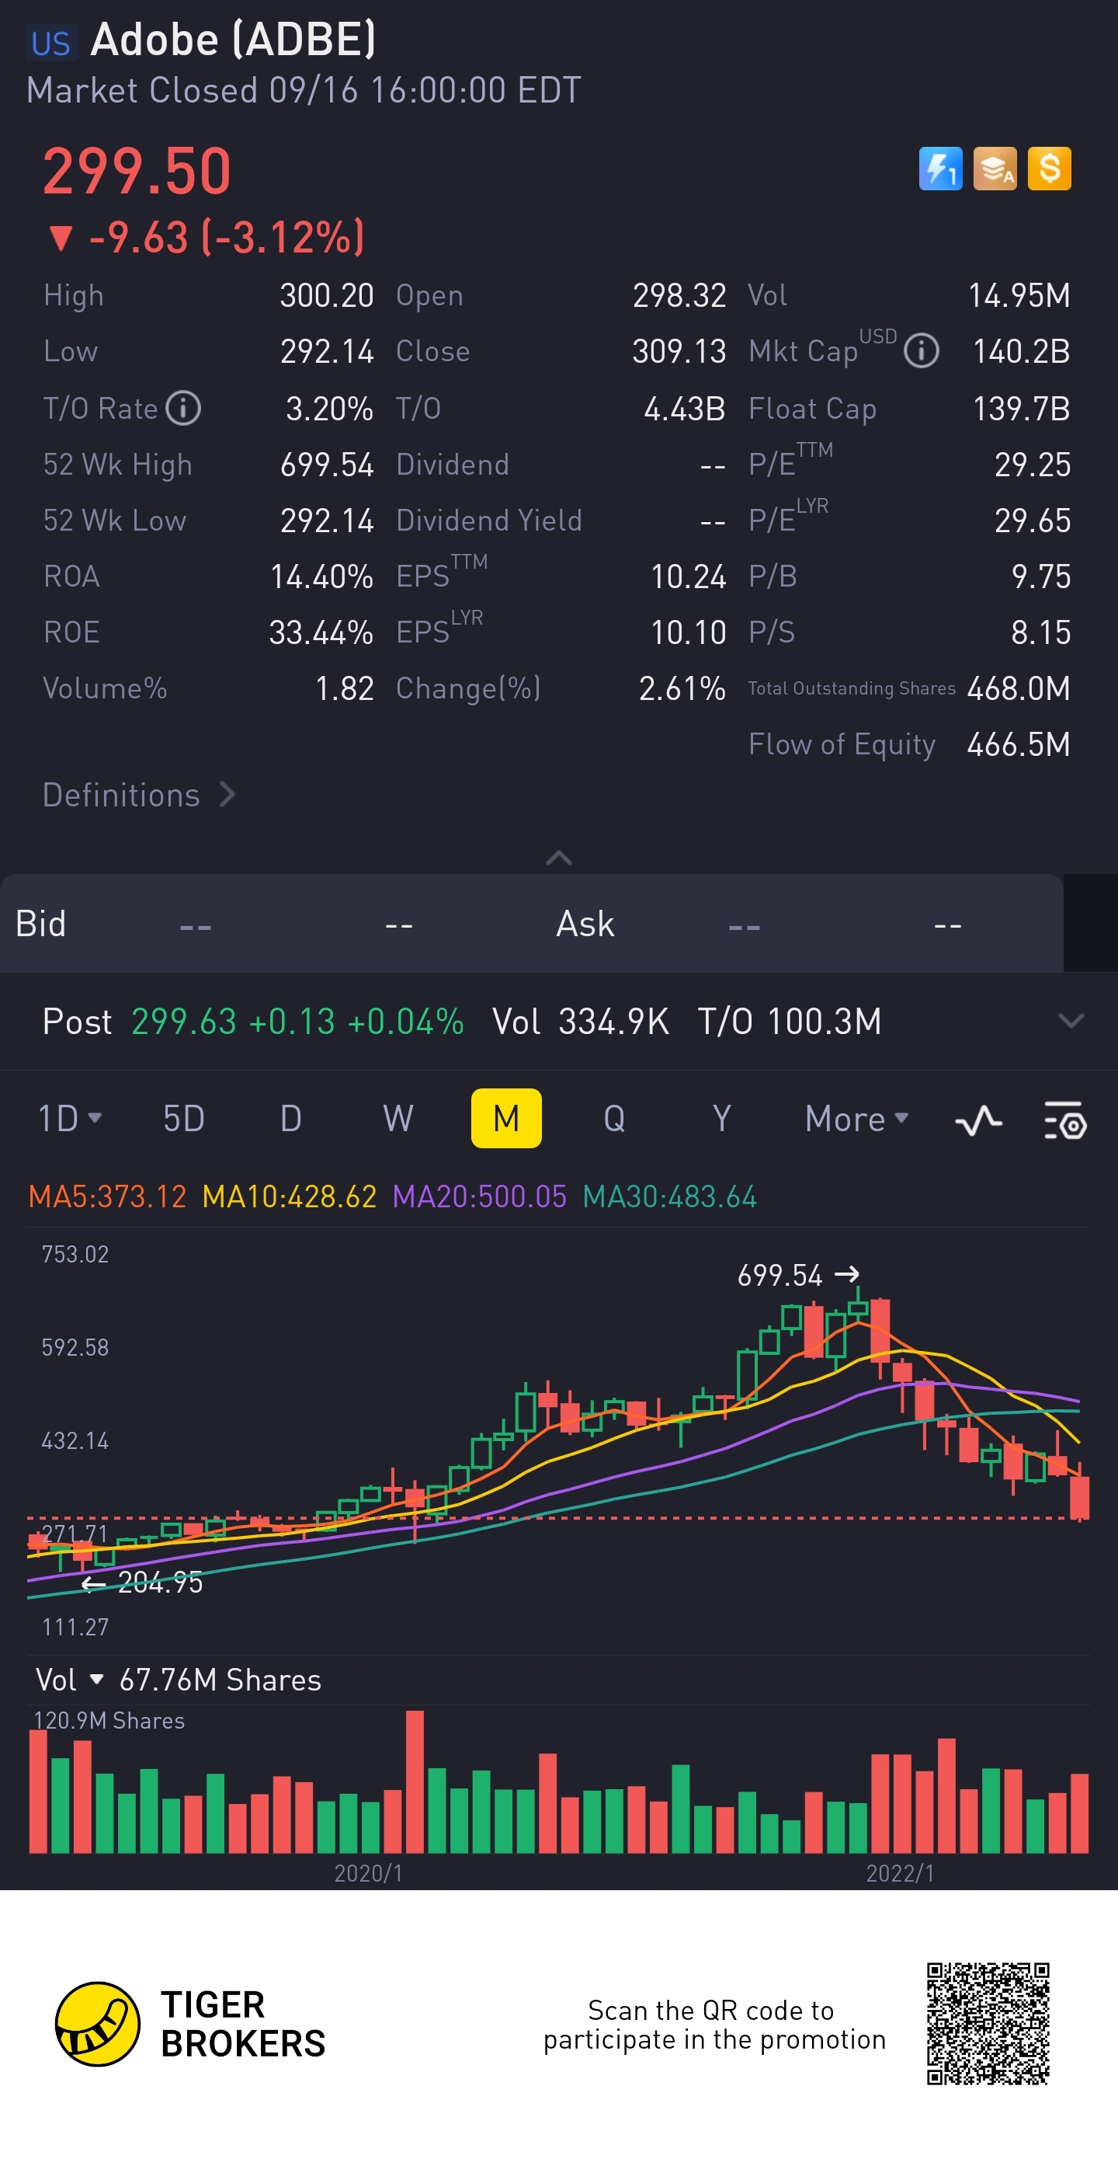Tap the blue lightning bolt badge icon
This screenshot has width=1118, height=2159.
[x=940, y=169]
